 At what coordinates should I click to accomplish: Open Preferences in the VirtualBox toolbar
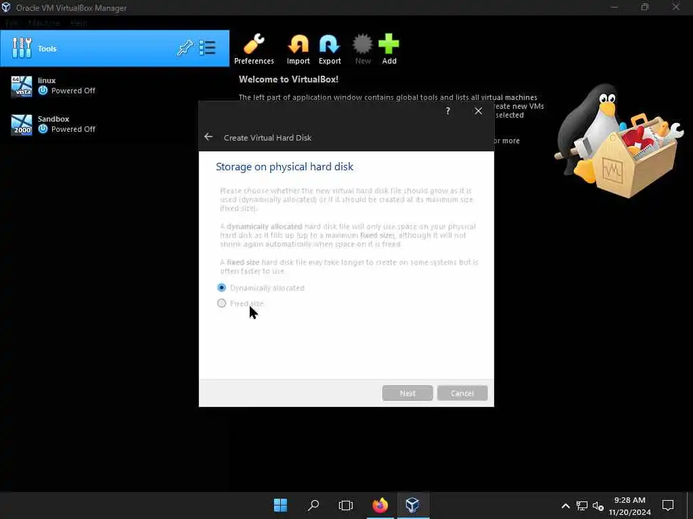tap(254, 49)
